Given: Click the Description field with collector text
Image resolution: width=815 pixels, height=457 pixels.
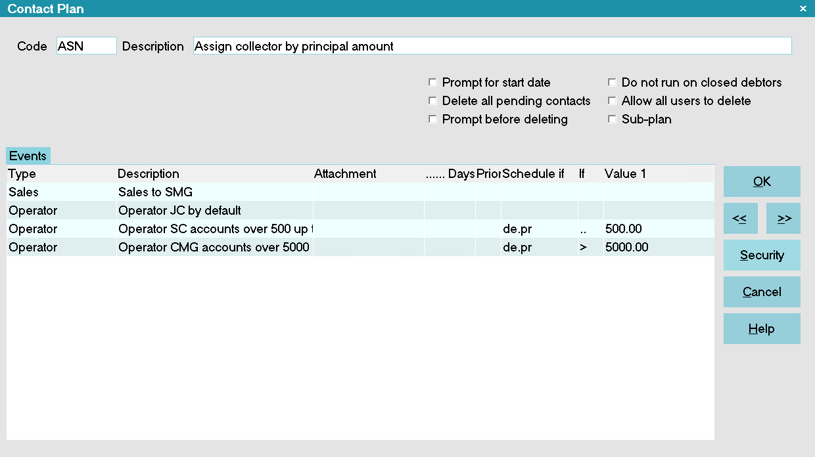Looking at the screenshot, I should pyautogui.click(x=492, y=46).
